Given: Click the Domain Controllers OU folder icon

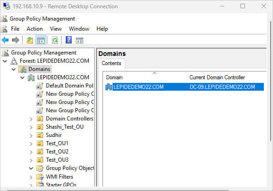Looking at the screenshot, I should (40, 119).
